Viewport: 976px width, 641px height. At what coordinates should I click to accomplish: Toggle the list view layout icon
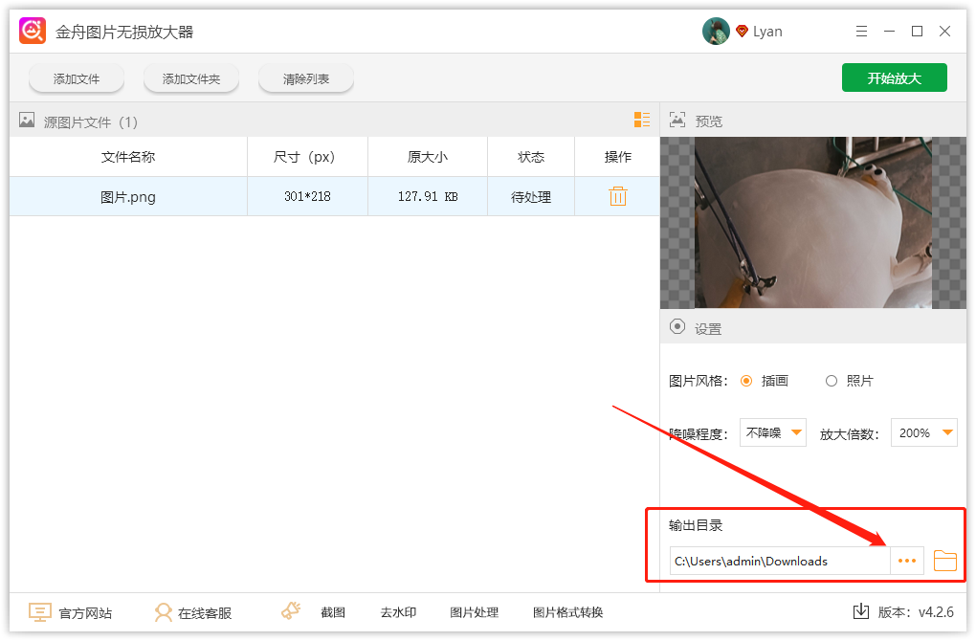pyautogui.click(x=642, y=120)
